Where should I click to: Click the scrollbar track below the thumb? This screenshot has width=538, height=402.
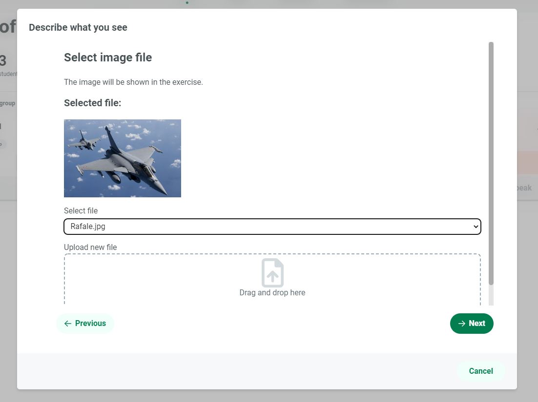[491, 295]
